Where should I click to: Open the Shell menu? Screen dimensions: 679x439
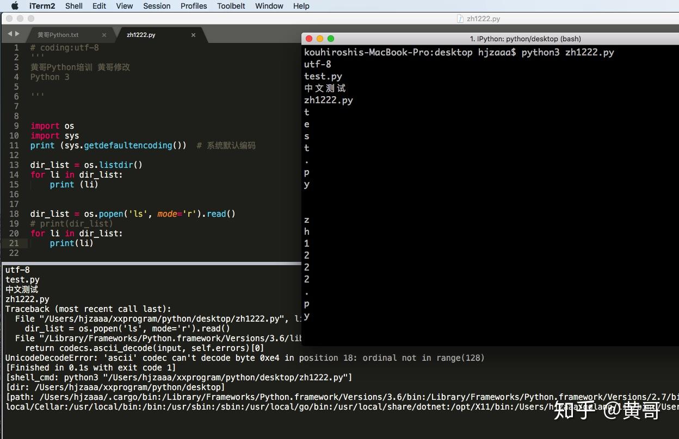[74, 6]
